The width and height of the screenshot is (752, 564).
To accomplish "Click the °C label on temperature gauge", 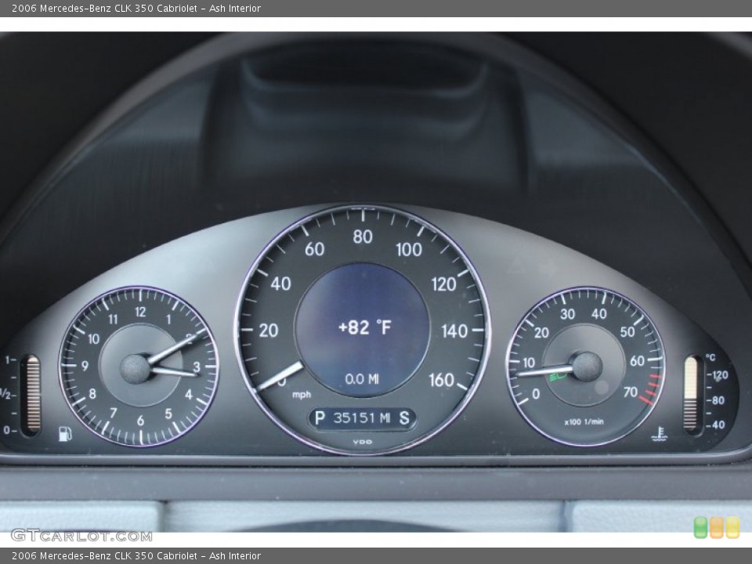I will click(710, 357).
